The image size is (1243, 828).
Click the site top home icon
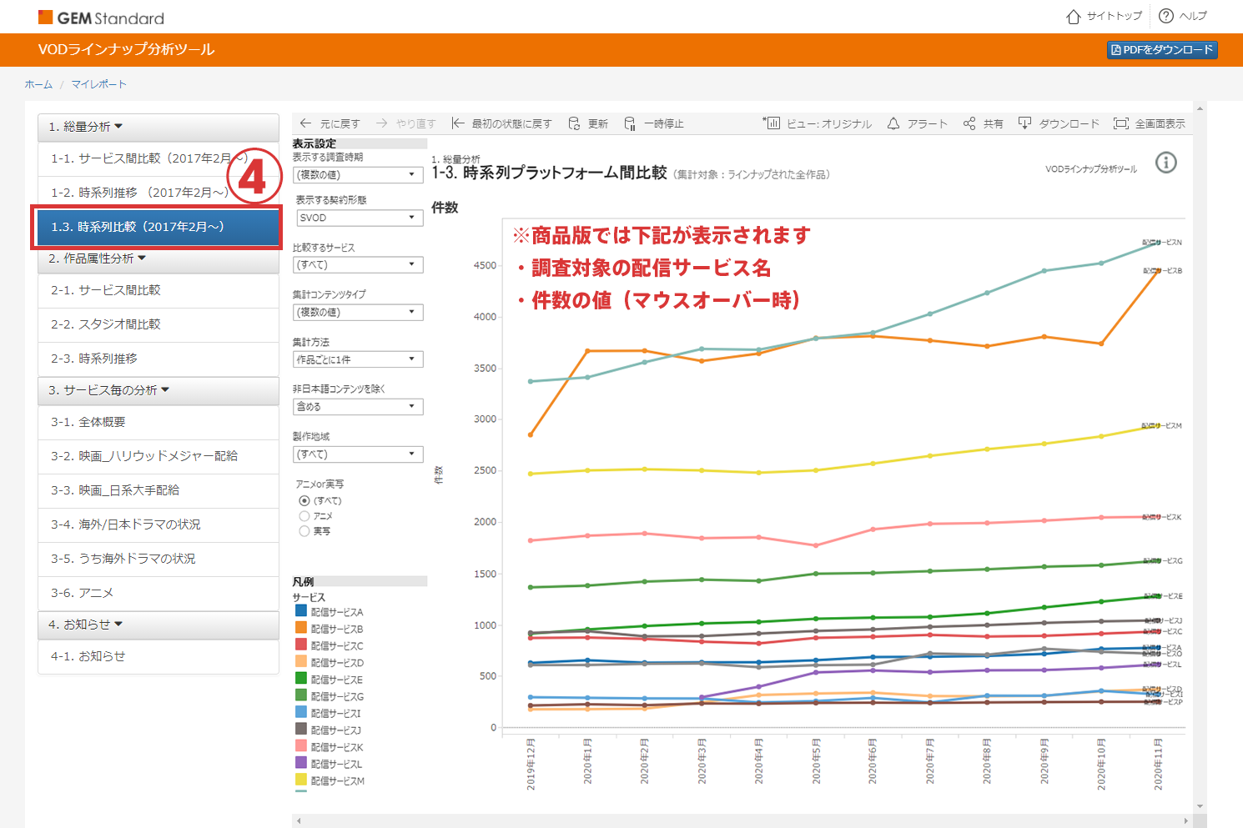coord(1074,16)
